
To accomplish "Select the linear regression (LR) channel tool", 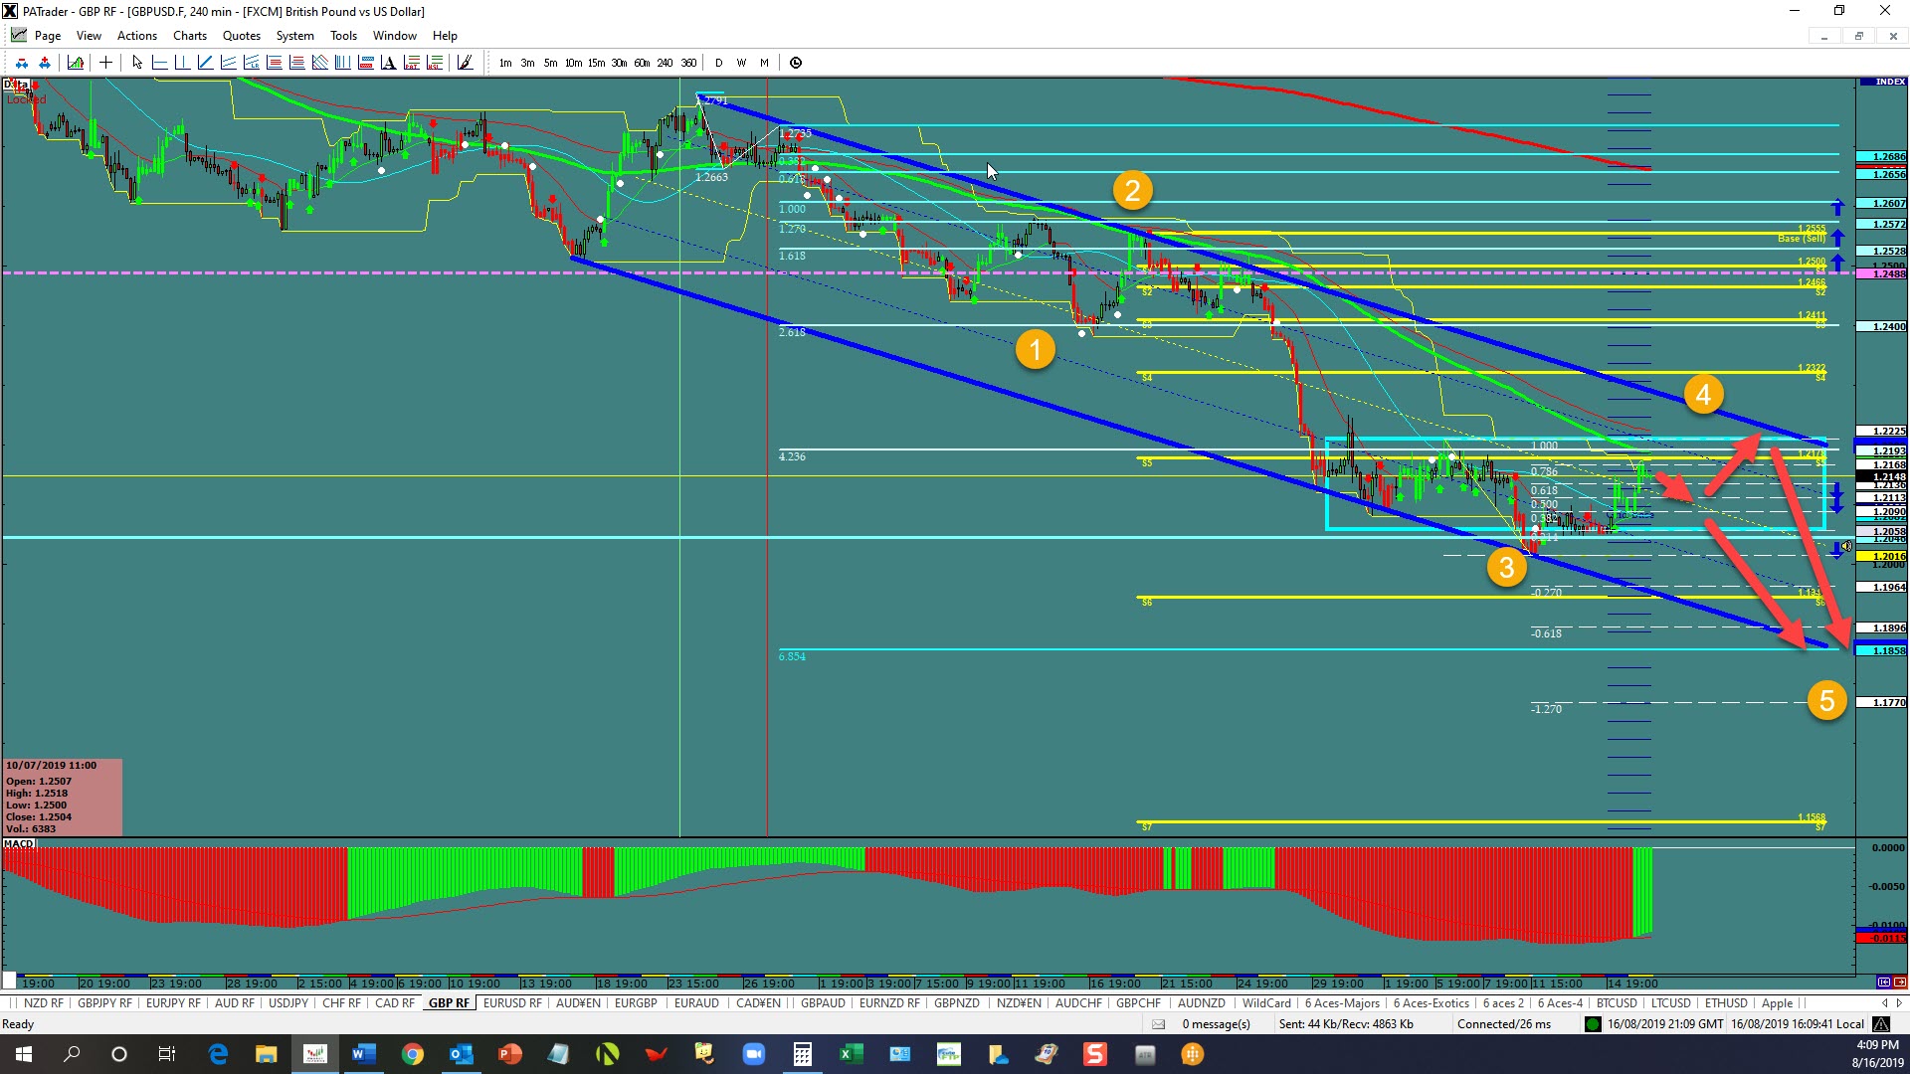I will click(x=251, y=63).
